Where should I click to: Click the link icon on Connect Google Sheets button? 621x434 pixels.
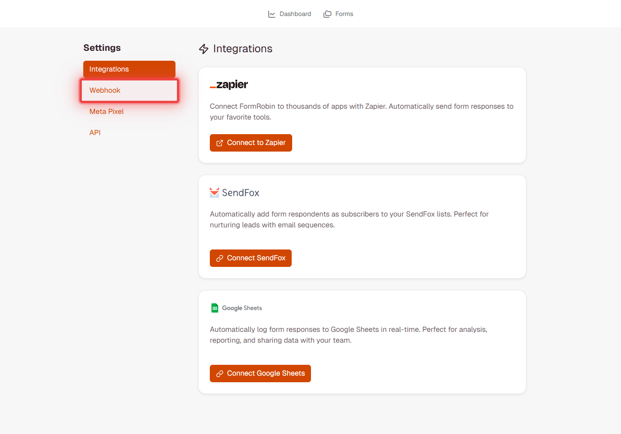(x=220, y=373)
